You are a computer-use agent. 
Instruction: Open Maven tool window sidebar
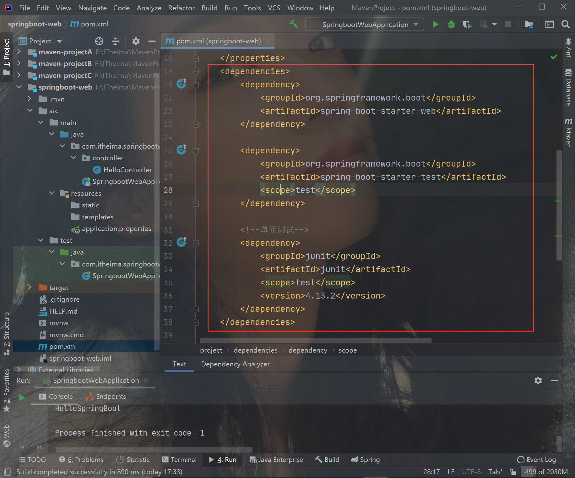568,133
